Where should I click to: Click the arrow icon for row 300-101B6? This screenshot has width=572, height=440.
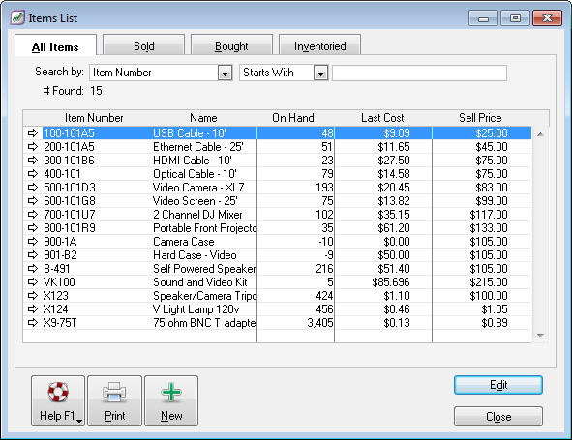33,160
